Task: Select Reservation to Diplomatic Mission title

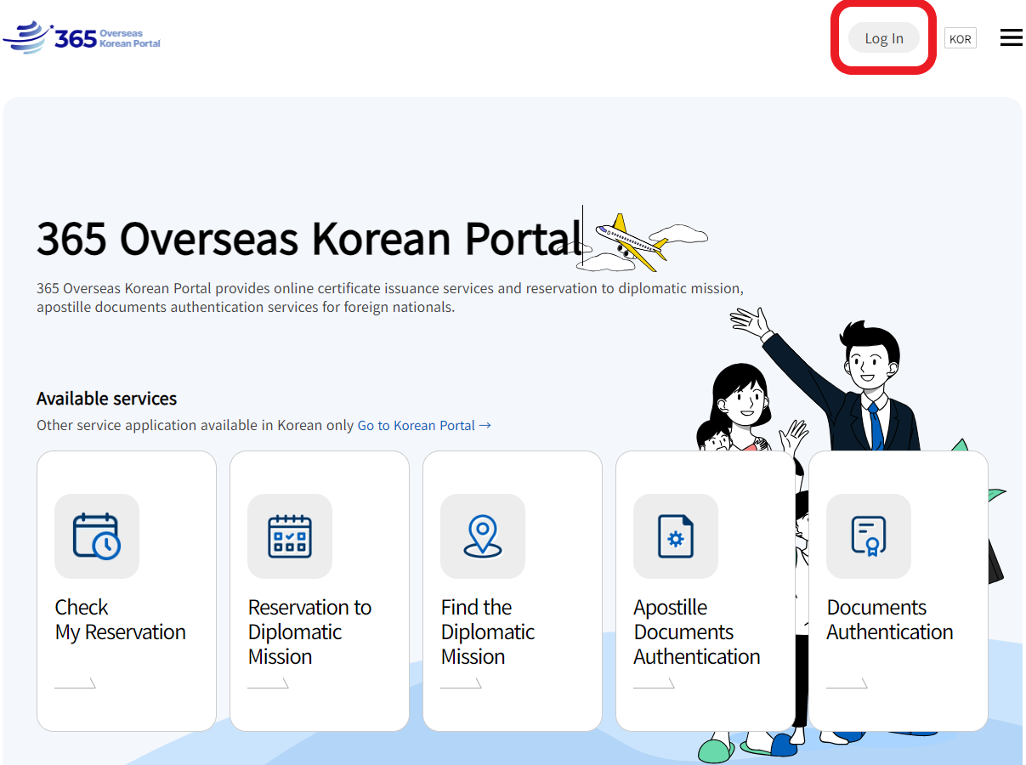Action: 309,632
